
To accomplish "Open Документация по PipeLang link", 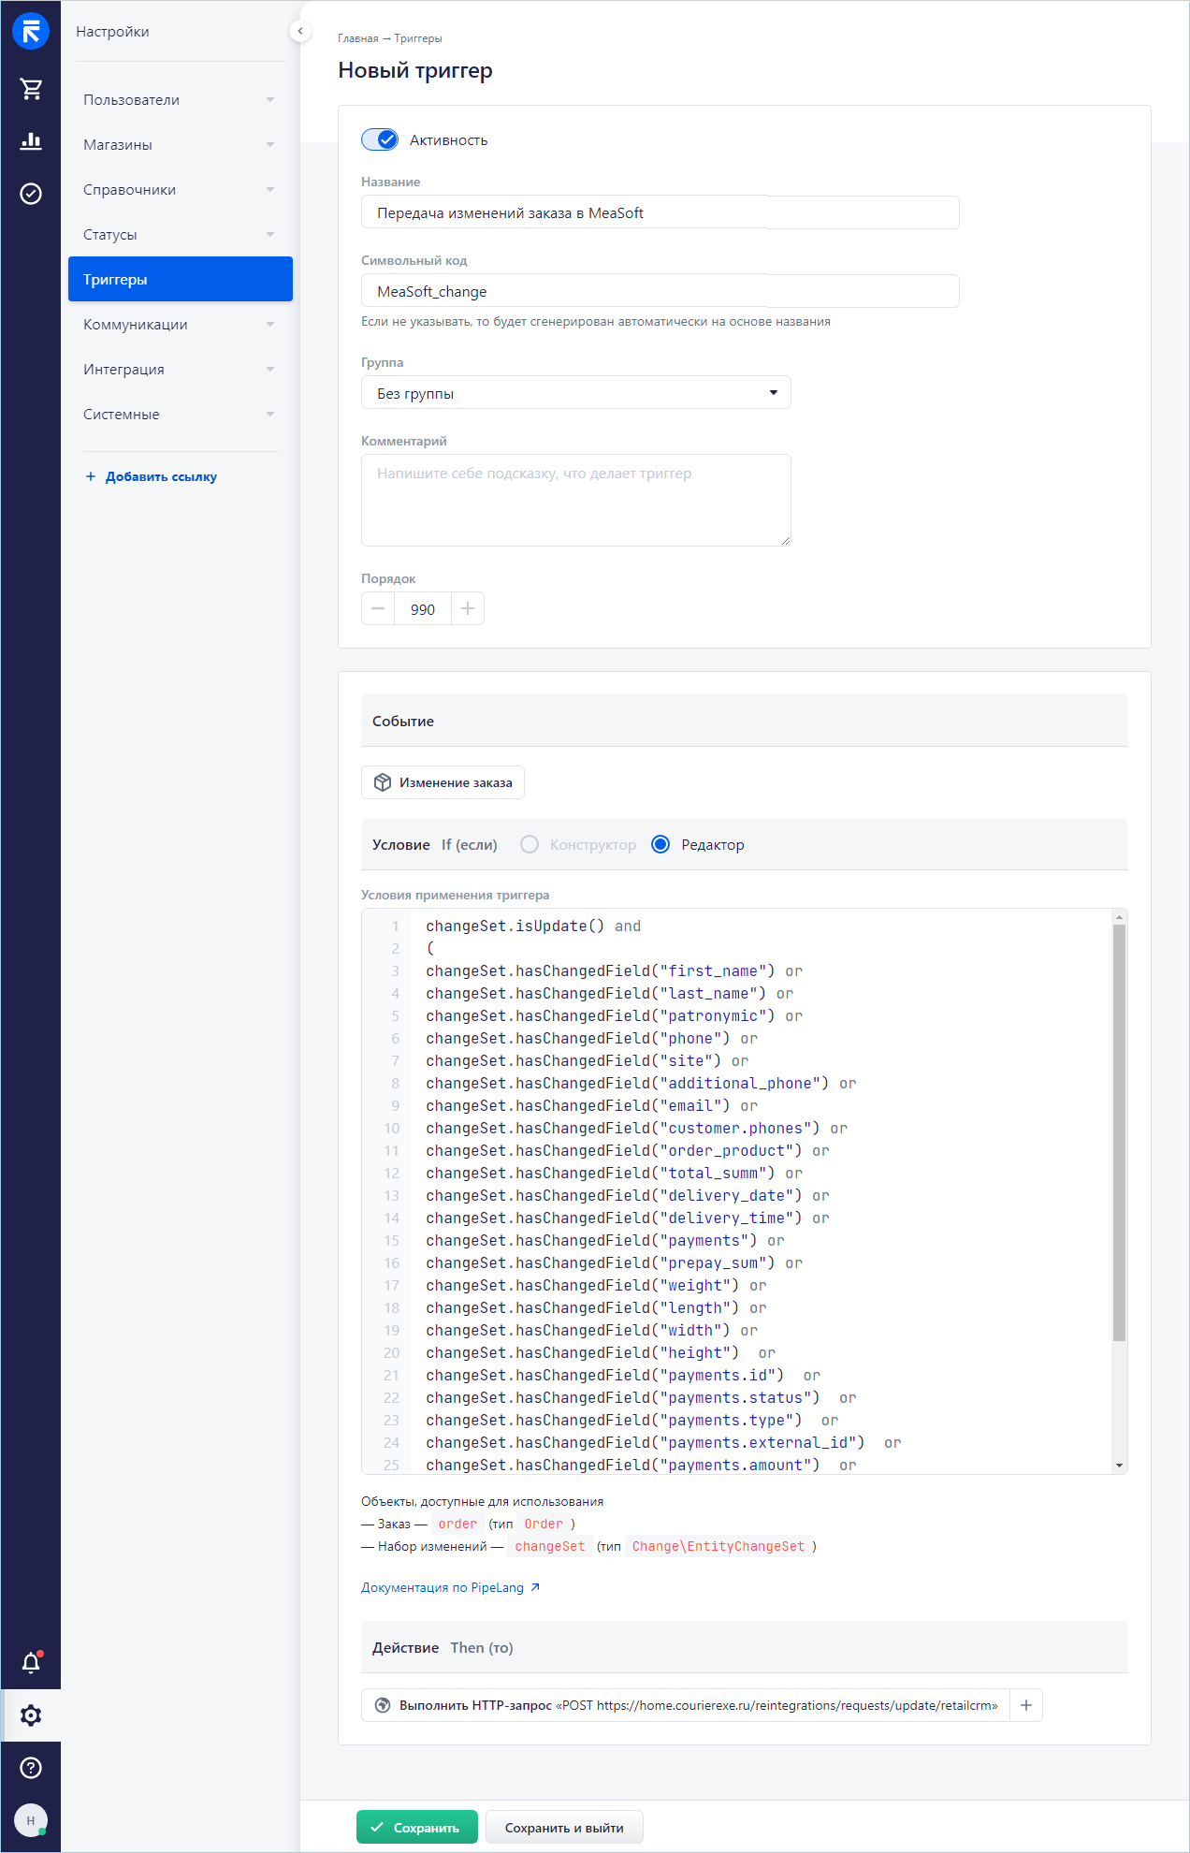I will click(x=450, y=1587).
